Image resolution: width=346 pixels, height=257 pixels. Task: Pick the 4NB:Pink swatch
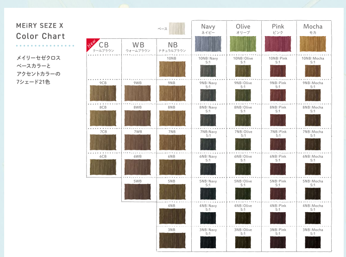tap(278, 218)
